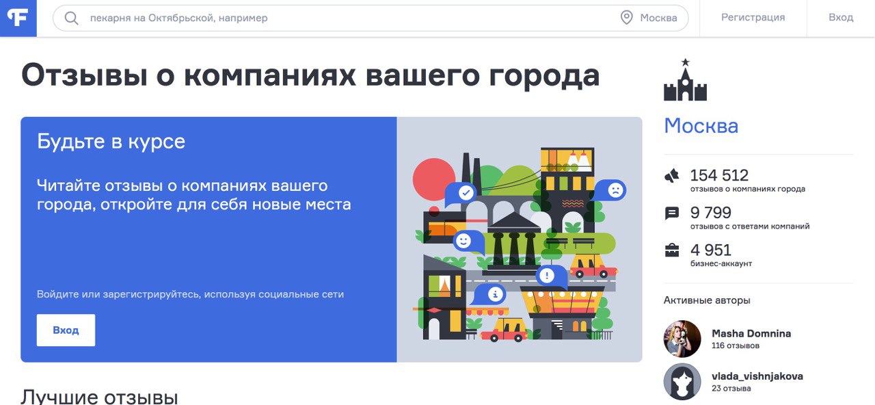875x405 pixels.
Task: Open the Регистрация page
Action: pyautogui.click(x=753, y=18)
